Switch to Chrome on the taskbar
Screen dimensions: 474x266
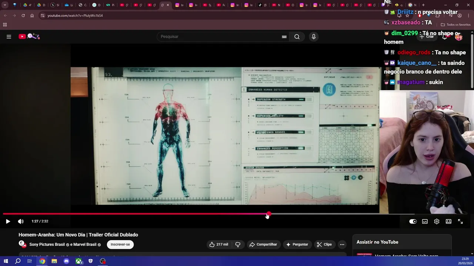point(42,261)
